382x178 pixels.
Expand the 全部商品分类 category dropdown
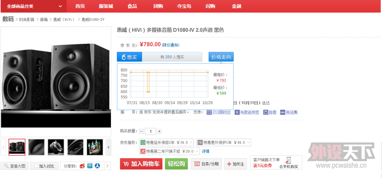pos(34,6)
